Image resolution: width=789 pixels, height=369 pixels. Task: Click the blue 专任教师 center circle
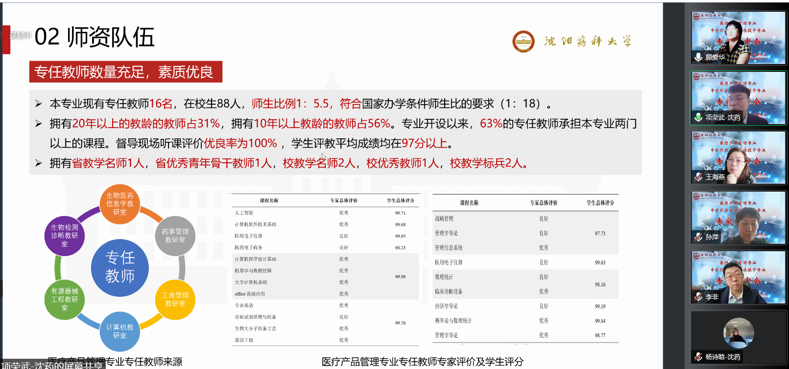coord(120,267)
